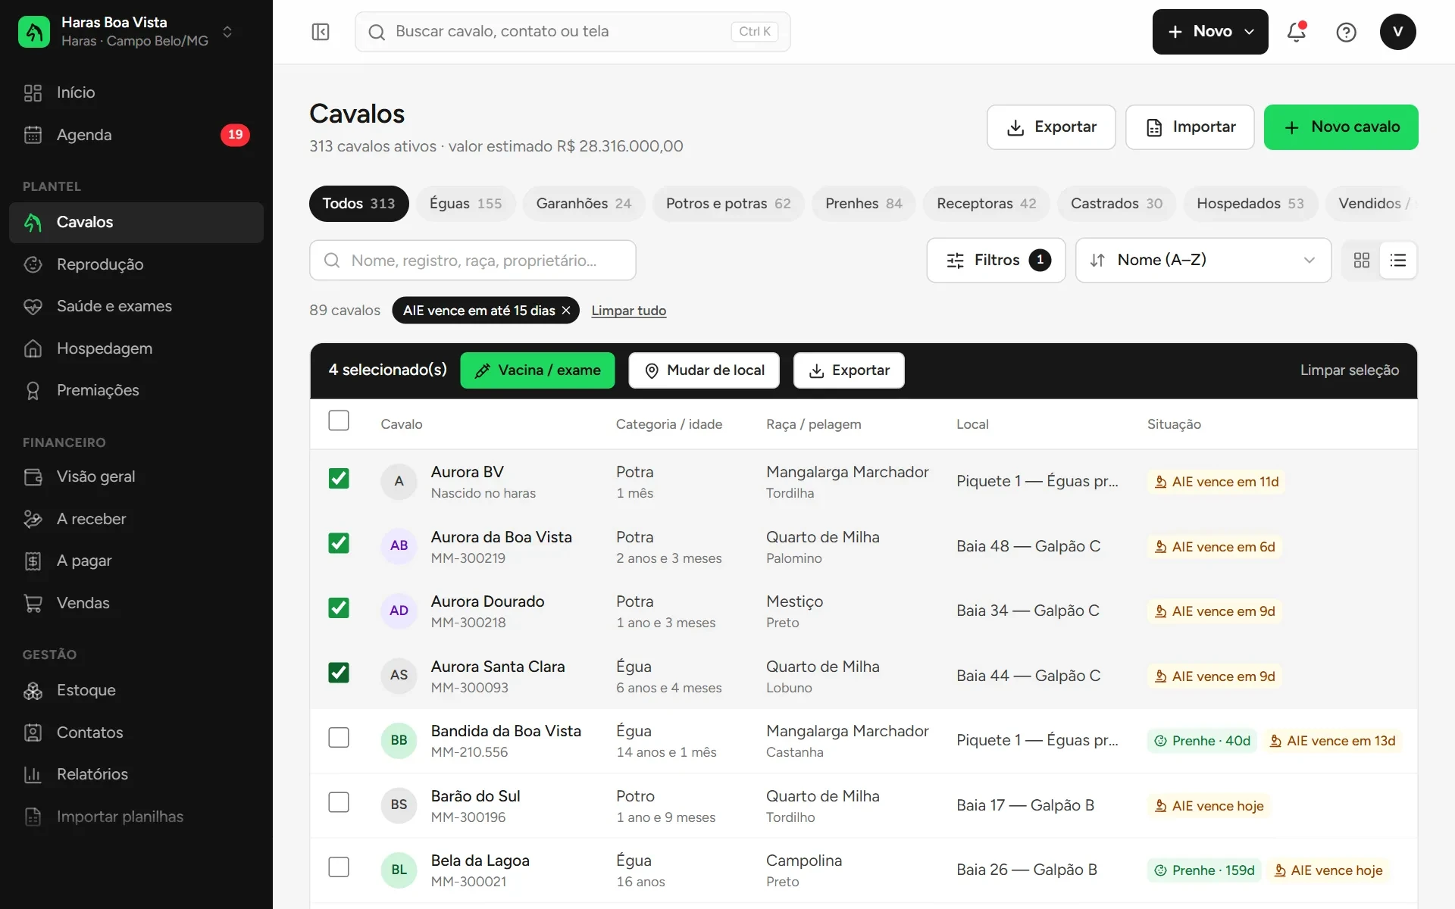Open Estoque page
1455x909 pixels.
[x=136, y=690]
